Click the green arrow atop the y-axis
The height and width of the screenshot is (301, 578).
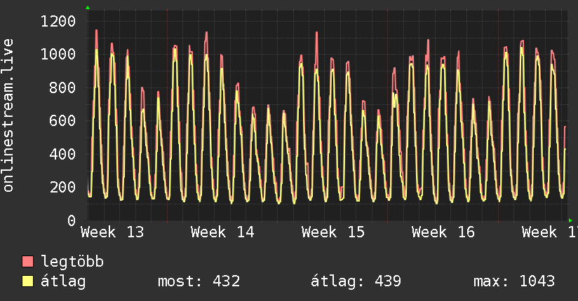tap(88, 8)
